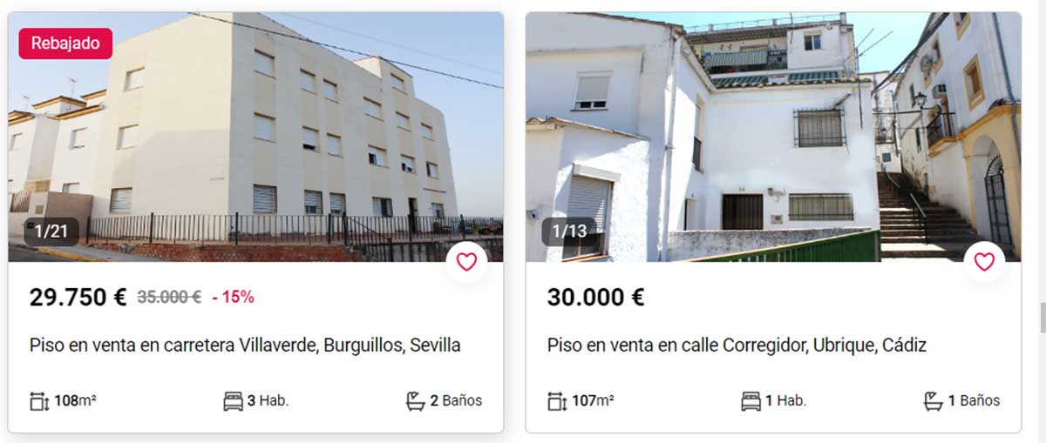Click the Rebajado badge on first listing

pyautogui.click(x=65, y=43)
